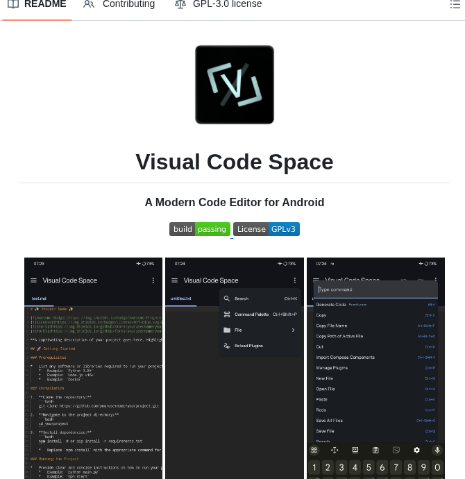Screen dimensions: 465x479
Task: Expand the File submenu chevron
Action: coord(293,330)
